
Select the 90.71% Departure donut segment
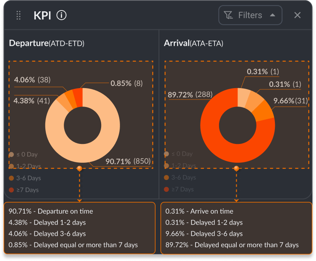[84, 154]
